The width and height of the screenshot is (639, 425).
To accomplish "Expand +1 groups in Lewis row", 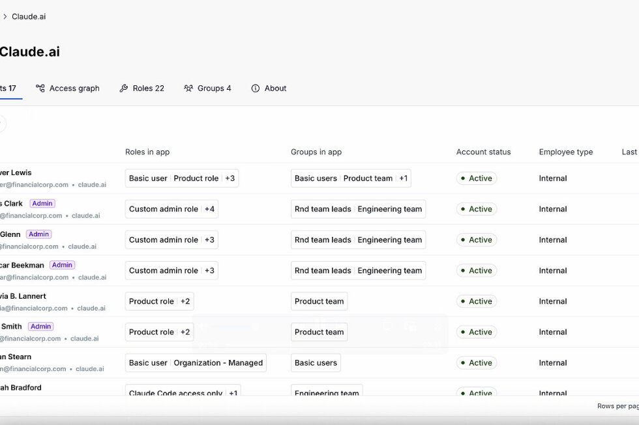I will point(404,178).
